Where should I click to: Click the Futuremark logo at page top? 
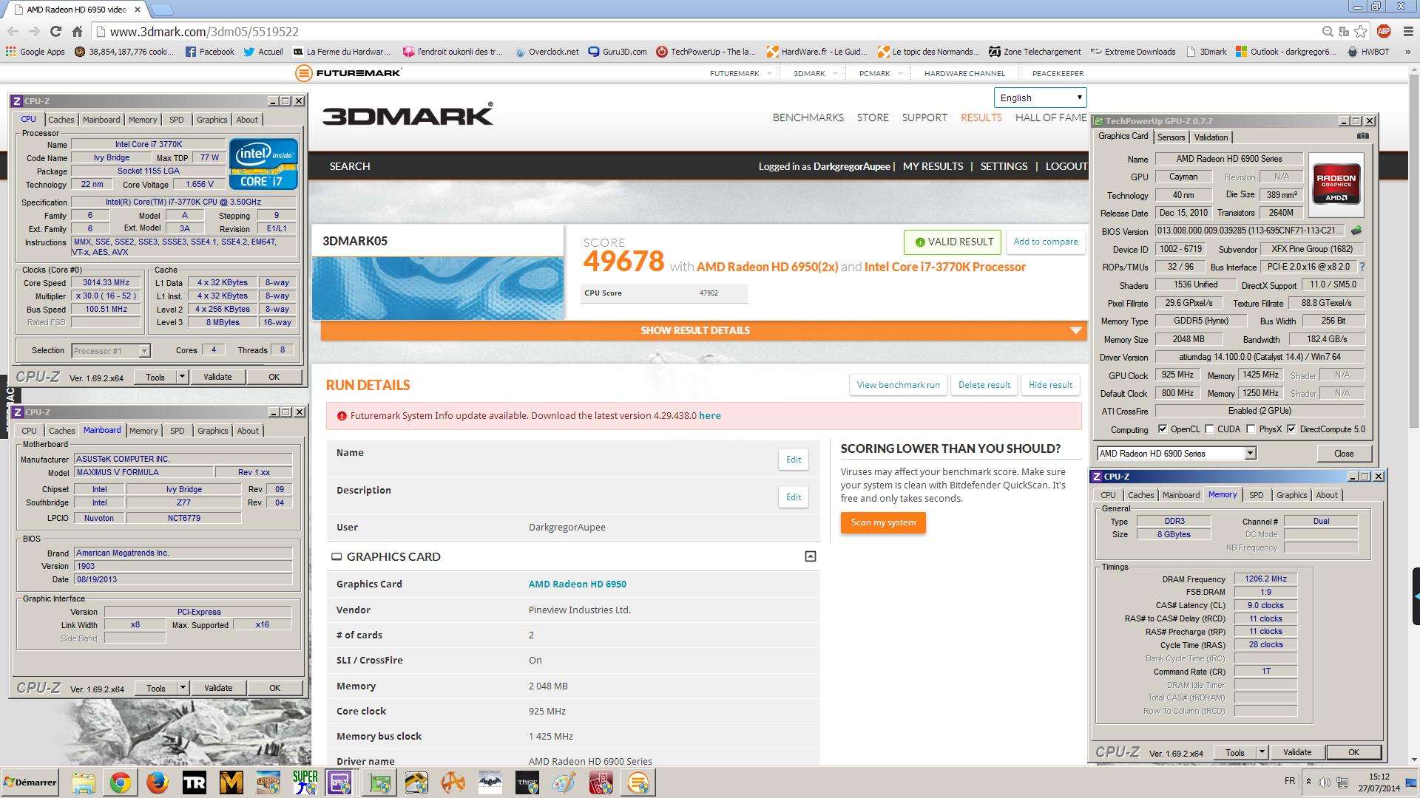(348, 72)
